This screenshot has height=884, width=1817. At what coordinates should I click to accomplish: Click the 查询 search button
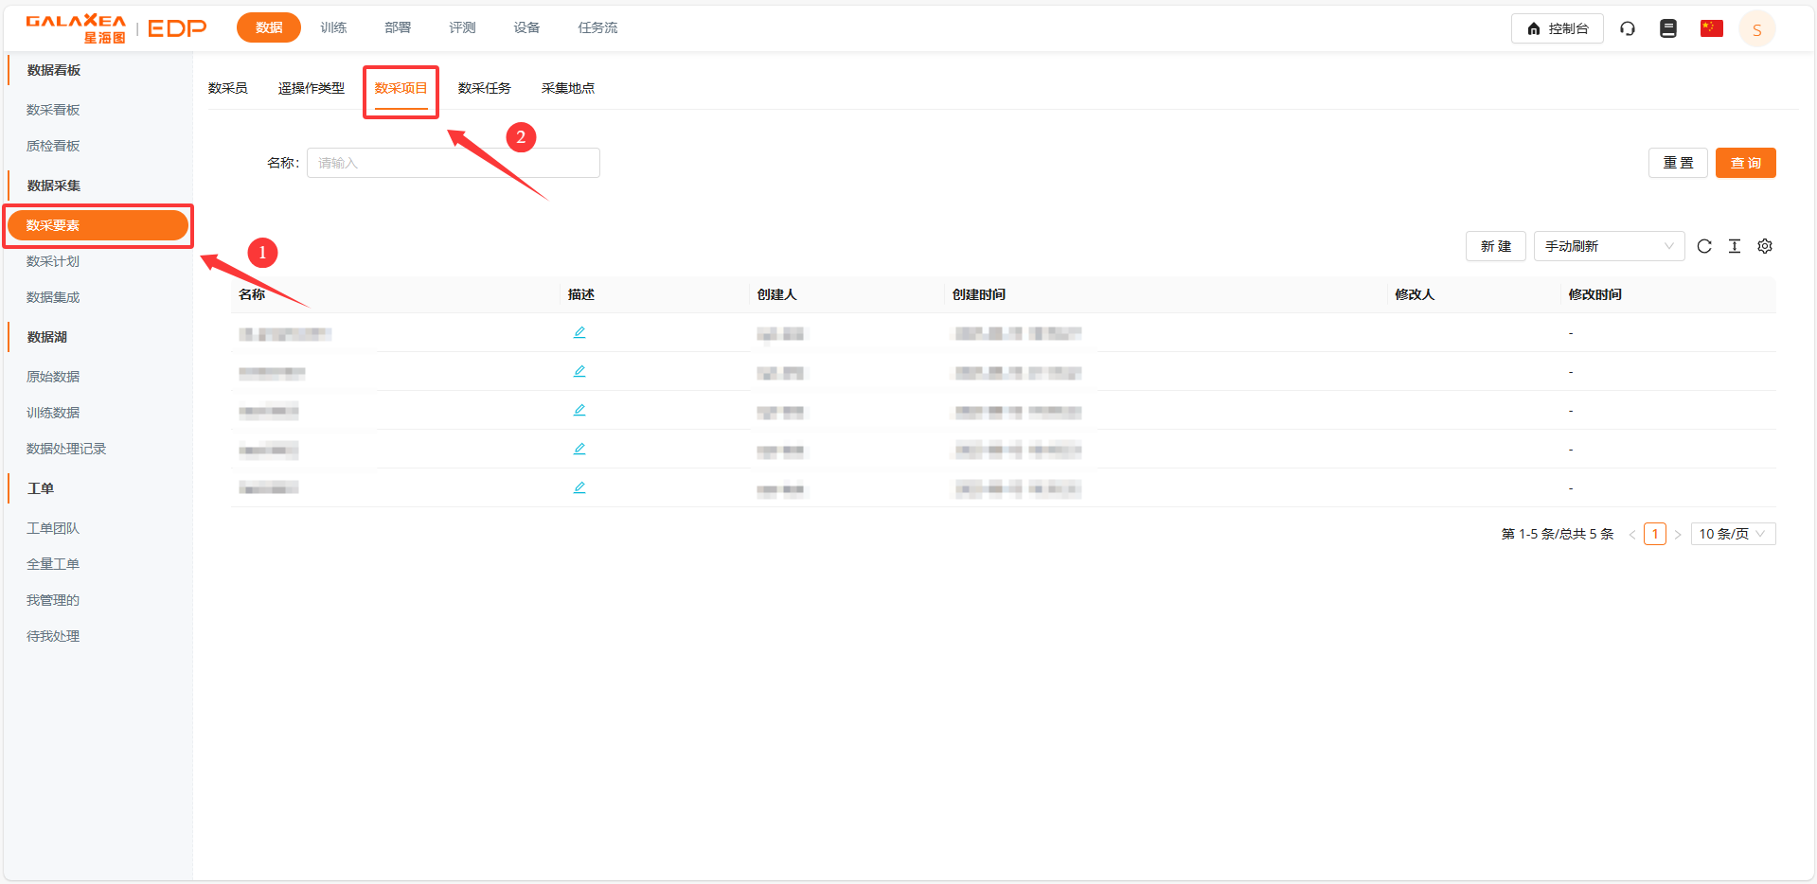click(x=1744, y=163)
